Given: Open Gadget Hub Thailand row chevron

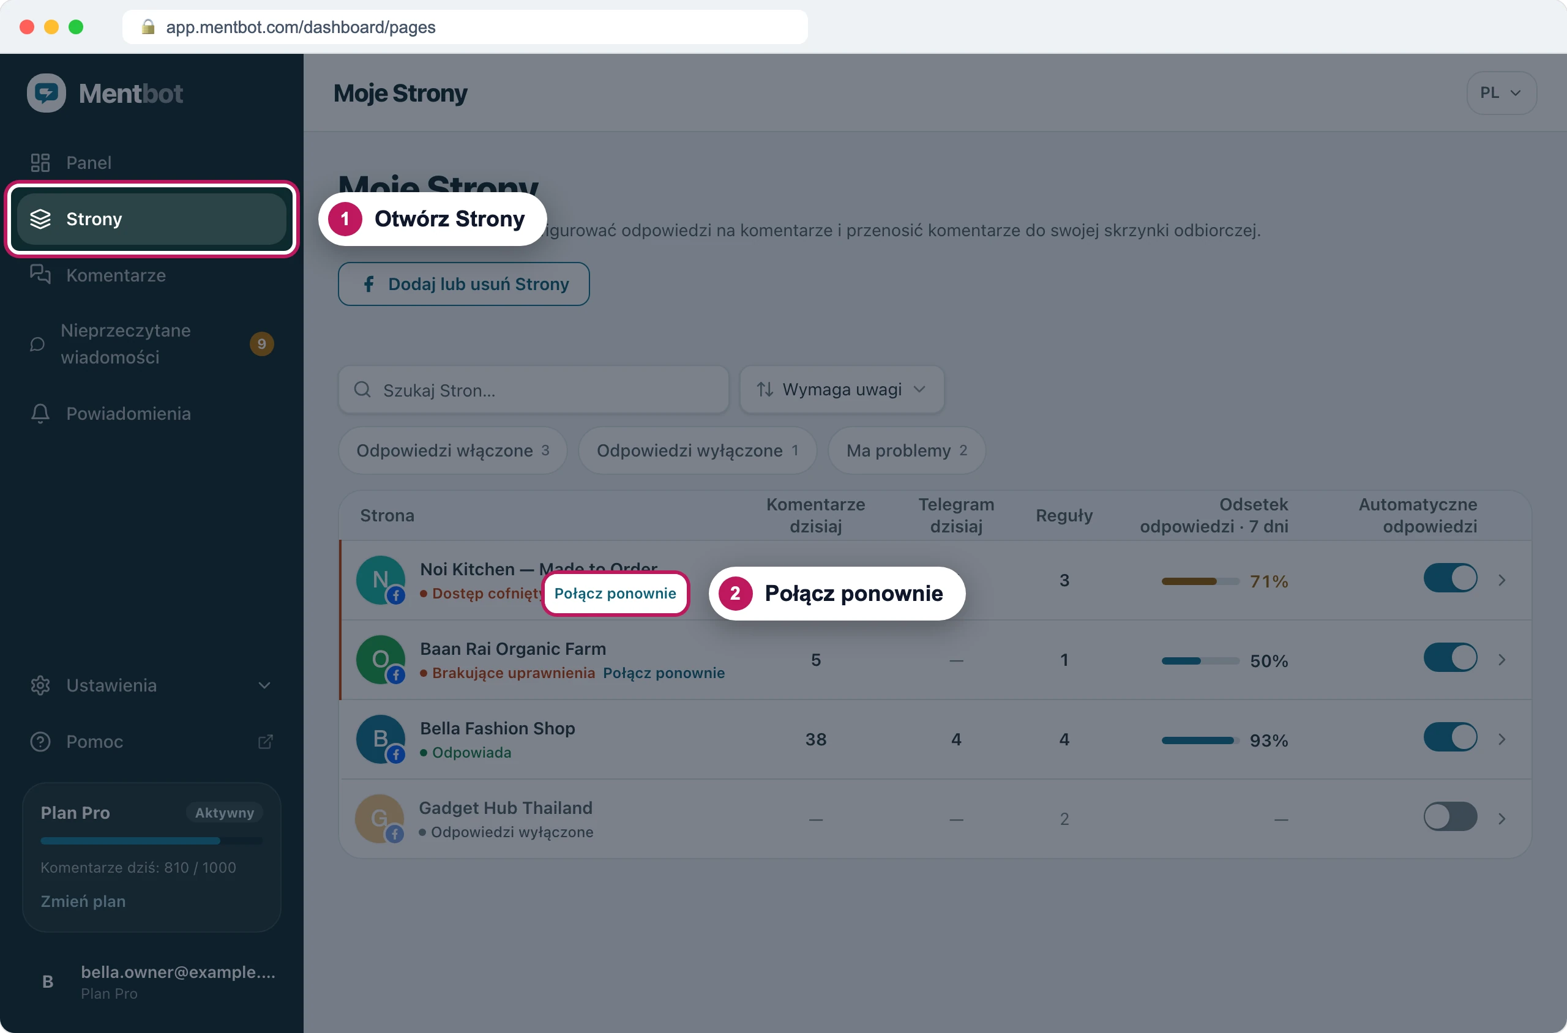Looking at the screenshot, I should [x=1502, y=819].
